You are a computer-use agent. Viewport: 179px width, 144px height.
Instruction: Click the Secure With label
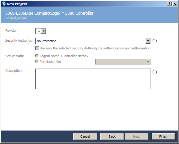15,56
